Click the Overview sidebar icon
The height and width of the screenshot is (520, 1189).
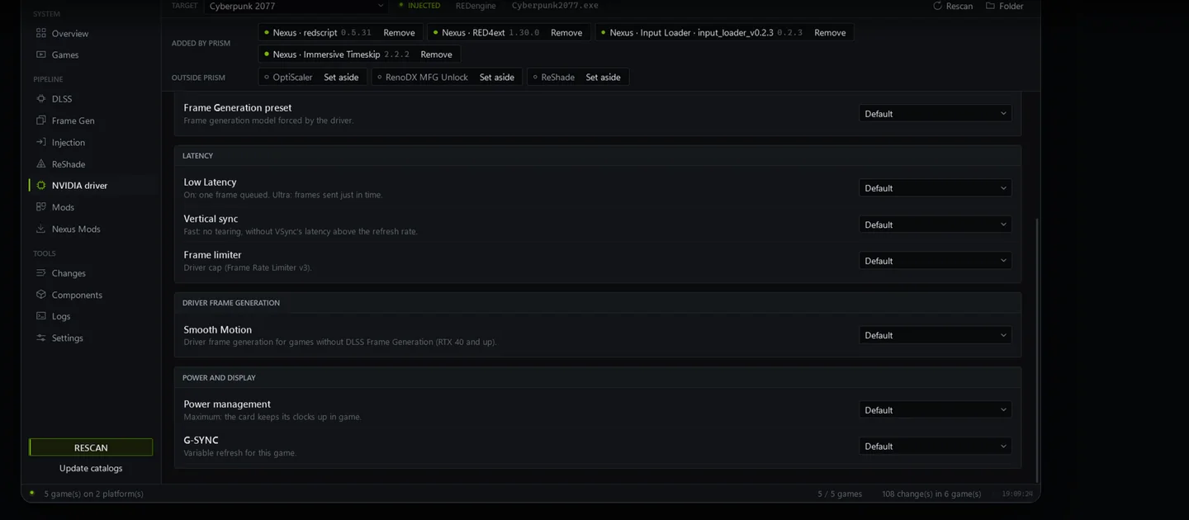[41, 33]
